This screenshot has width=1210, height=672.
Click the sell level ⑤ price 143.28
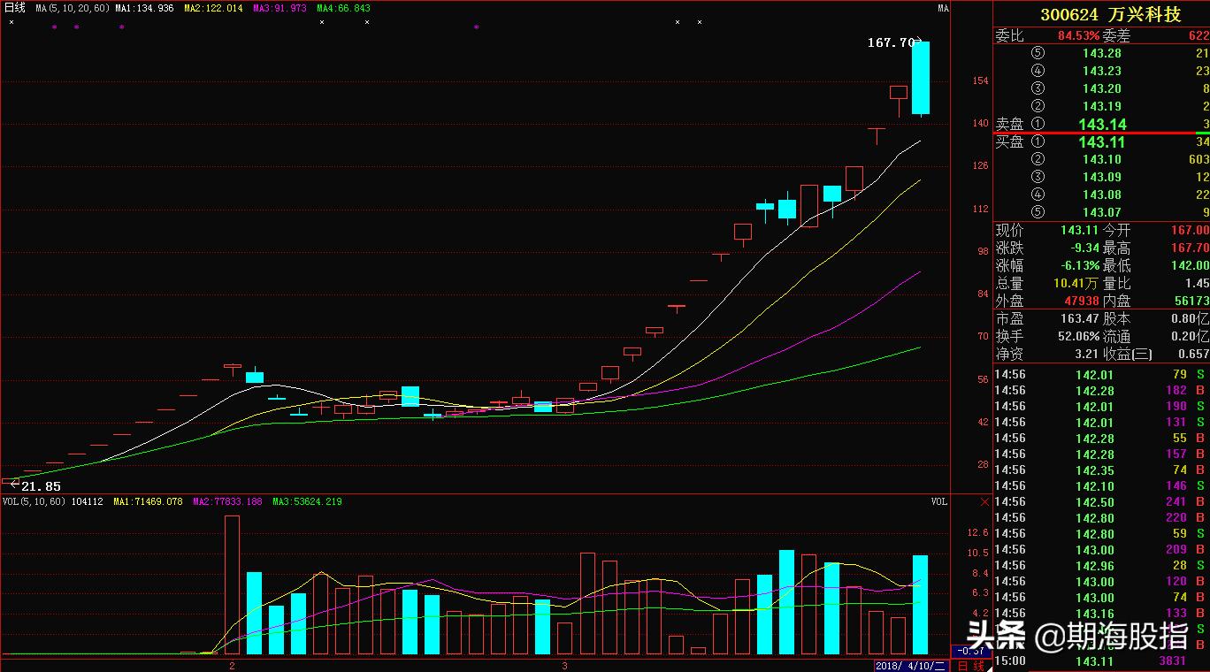coord(1101,54)
